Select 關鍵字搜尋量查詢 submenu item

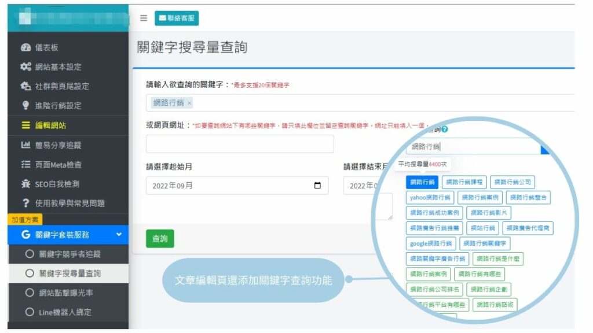[68, 273]
